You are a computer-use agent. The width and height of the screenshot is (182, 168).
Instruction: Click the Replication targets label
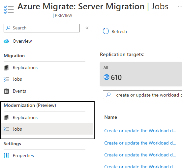[122, 55]
